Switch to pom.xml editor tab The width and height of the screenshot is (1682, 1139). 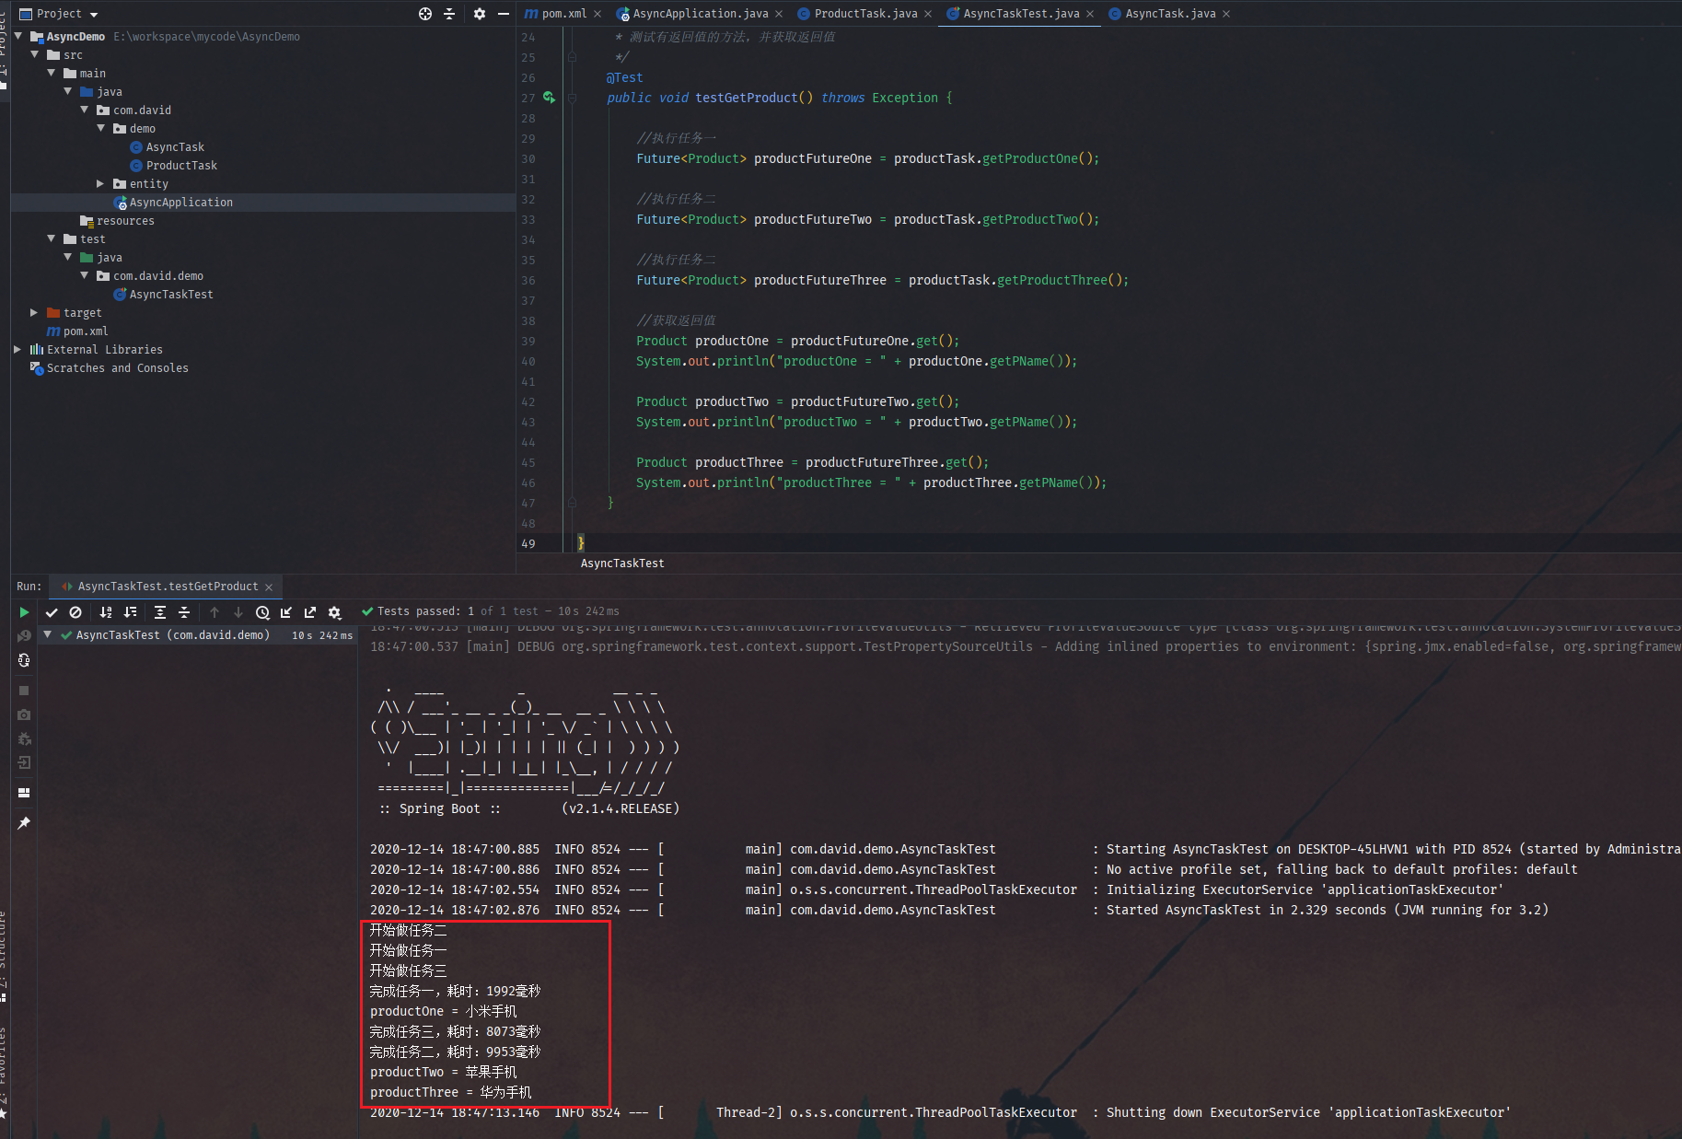click(x=563, y=14)
